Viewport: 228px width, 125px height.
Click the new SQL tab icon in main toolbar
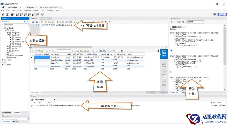(x=3, y=14)
